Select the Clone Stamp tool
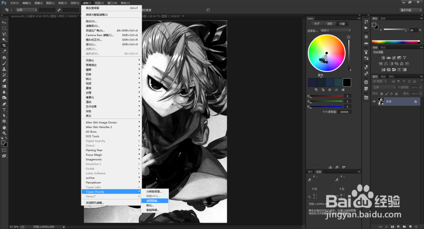 click(4, 69)
